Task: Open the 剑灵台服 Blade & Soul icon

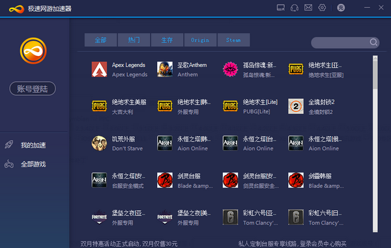Action: [x=165, y=180]
